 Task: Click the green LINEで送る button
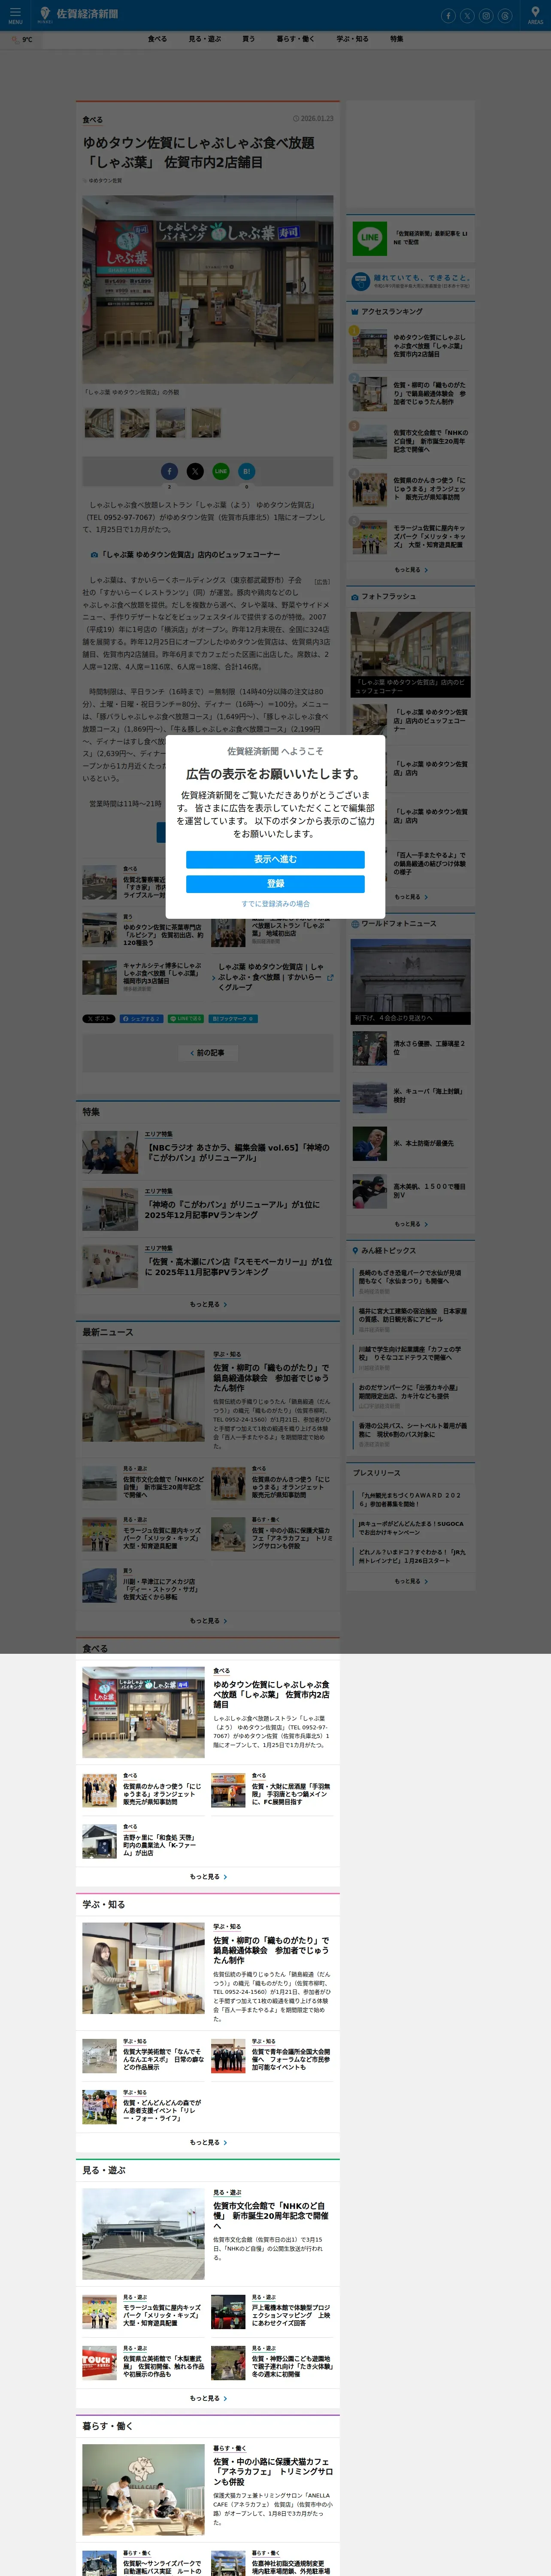tap(186, 1019)
